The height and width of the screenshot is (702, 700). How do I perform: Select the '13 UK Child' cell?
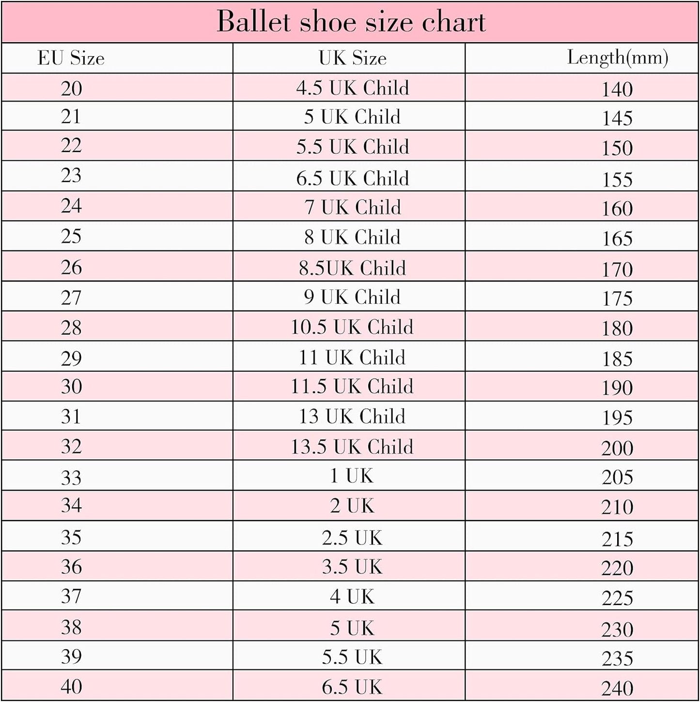pyautogui.click(x=352, y=417)
